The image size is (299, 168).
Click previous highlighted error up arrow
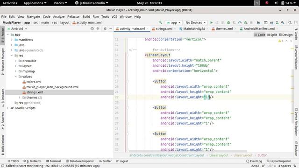point(286,41)
